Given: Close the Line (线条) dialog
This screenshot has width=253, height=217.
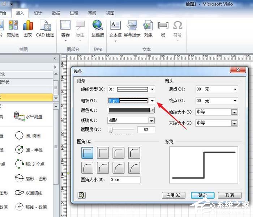Looking at the screenshot, I should point(238,70).
